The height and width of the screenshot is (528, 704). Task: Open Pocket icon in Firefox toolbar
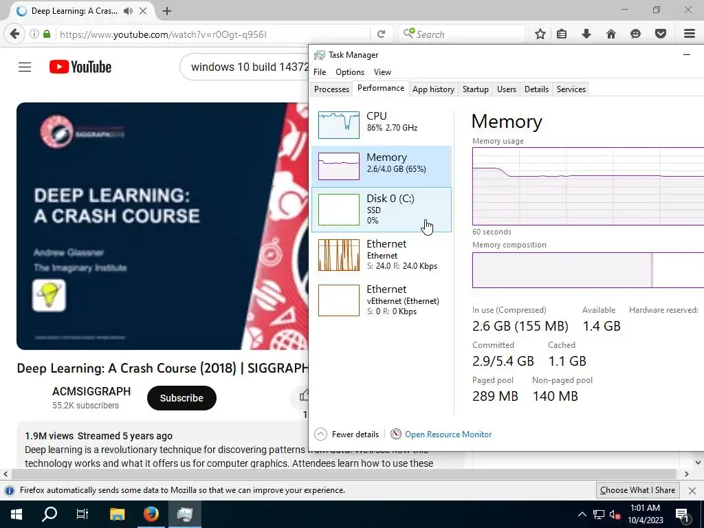tap(660, 34)
